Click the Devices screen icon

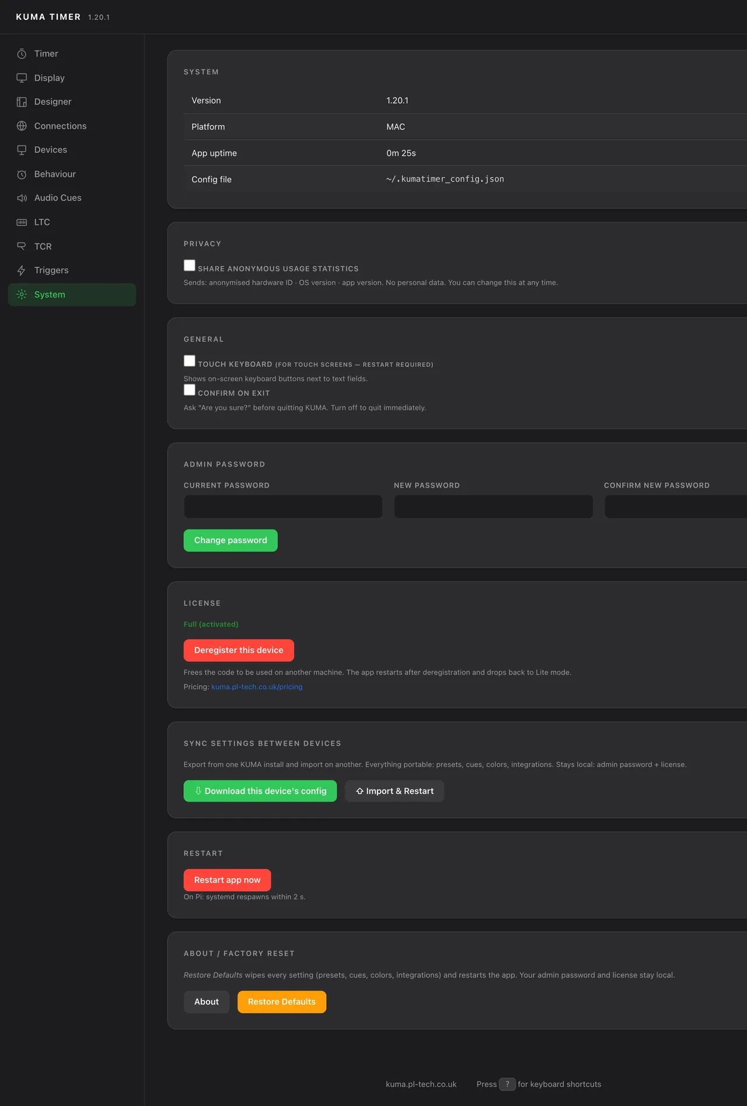[x=22, y=150]
